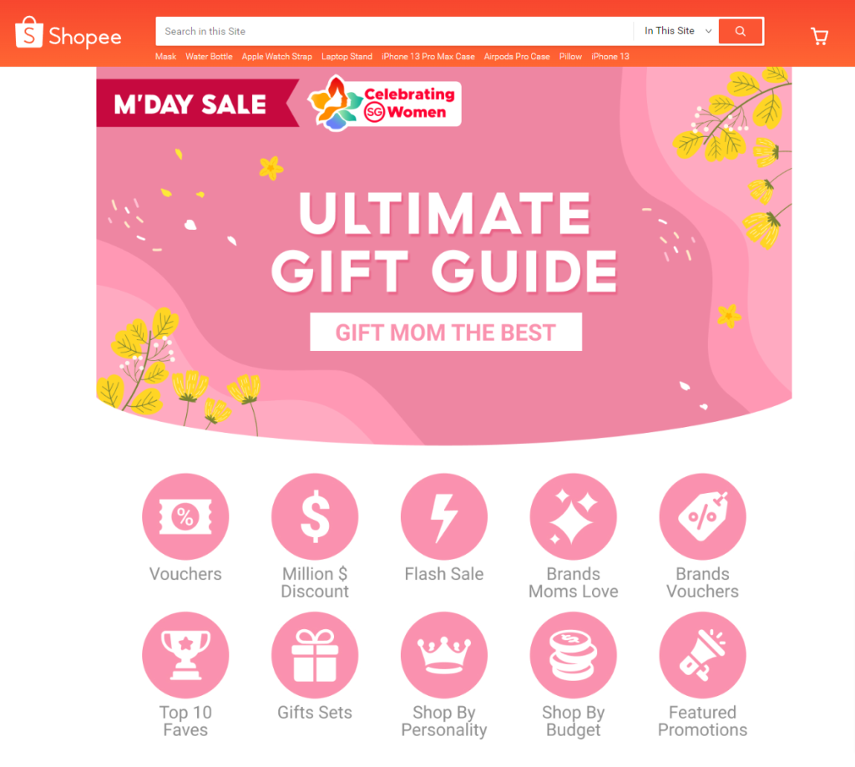Select the Water Bottle search suggestion

click(209, 56)
